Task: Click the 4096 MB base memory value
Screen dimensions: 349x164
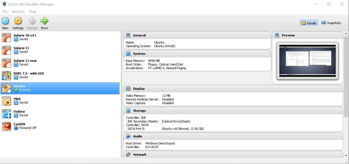Action: [x=154, y=61]
